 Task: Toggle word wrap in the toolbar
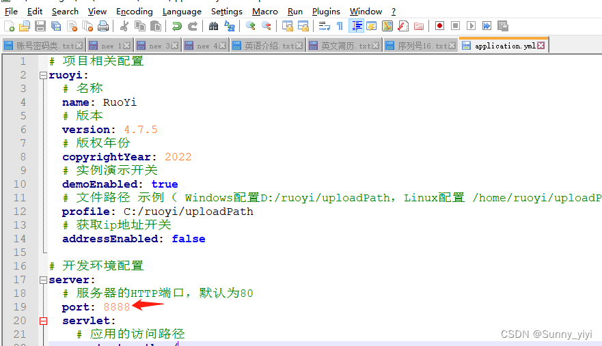(x=325, y=26)
